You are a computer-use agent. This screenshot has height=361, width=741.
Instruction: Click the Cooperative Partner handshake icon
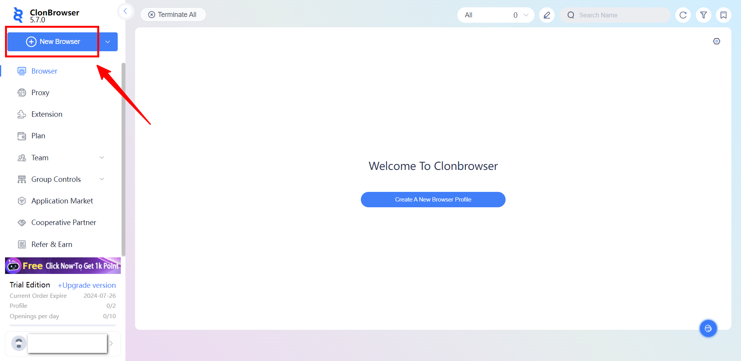(x=22, y=223)
